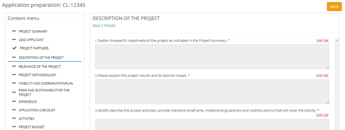This screenshot has height=130, width=345.
Task: Click green checkmark beside Project Partners
Action: (x=14, y=48)
